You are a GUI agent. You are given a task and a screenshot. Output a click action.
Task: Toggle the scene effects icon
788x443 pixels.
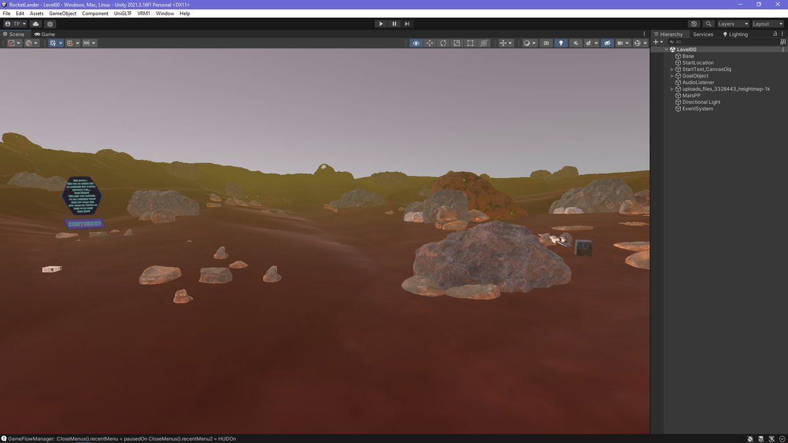(x=589, y=43)
